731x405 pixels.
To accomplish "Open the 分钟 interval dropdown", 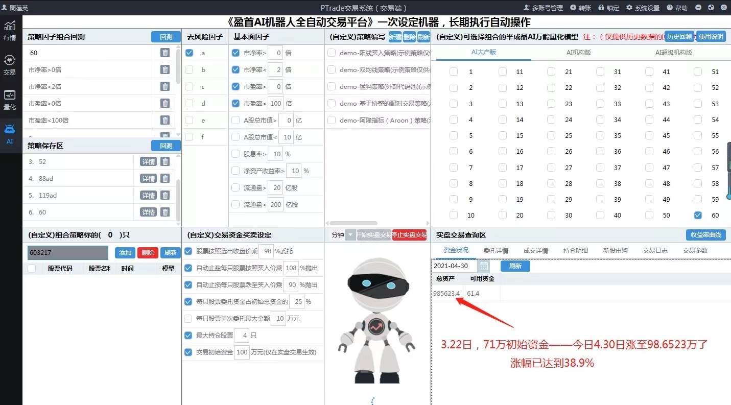I will (x=350, y=235).
